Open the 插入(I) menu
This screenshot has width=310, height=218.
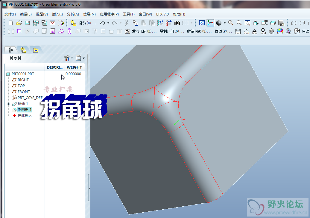click(57, 14)
